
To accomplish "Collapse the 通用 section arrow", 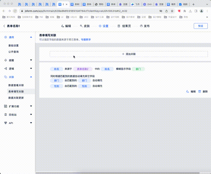I will point(31,37).
